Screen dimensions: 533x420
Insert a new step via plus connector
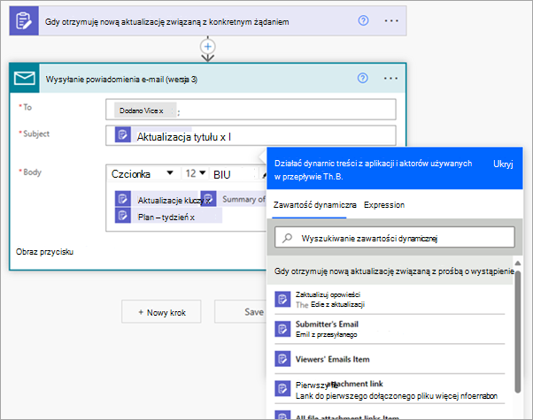point(208,47)
